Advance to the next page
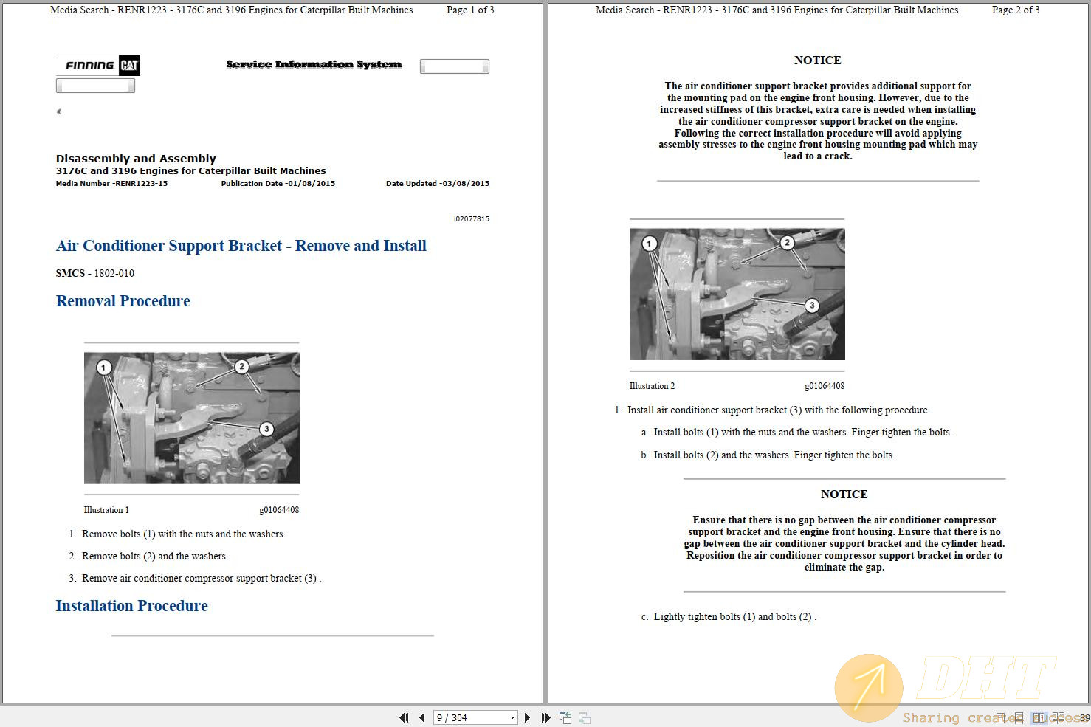Screen dimensions: 1091x727 pos(528,717)
